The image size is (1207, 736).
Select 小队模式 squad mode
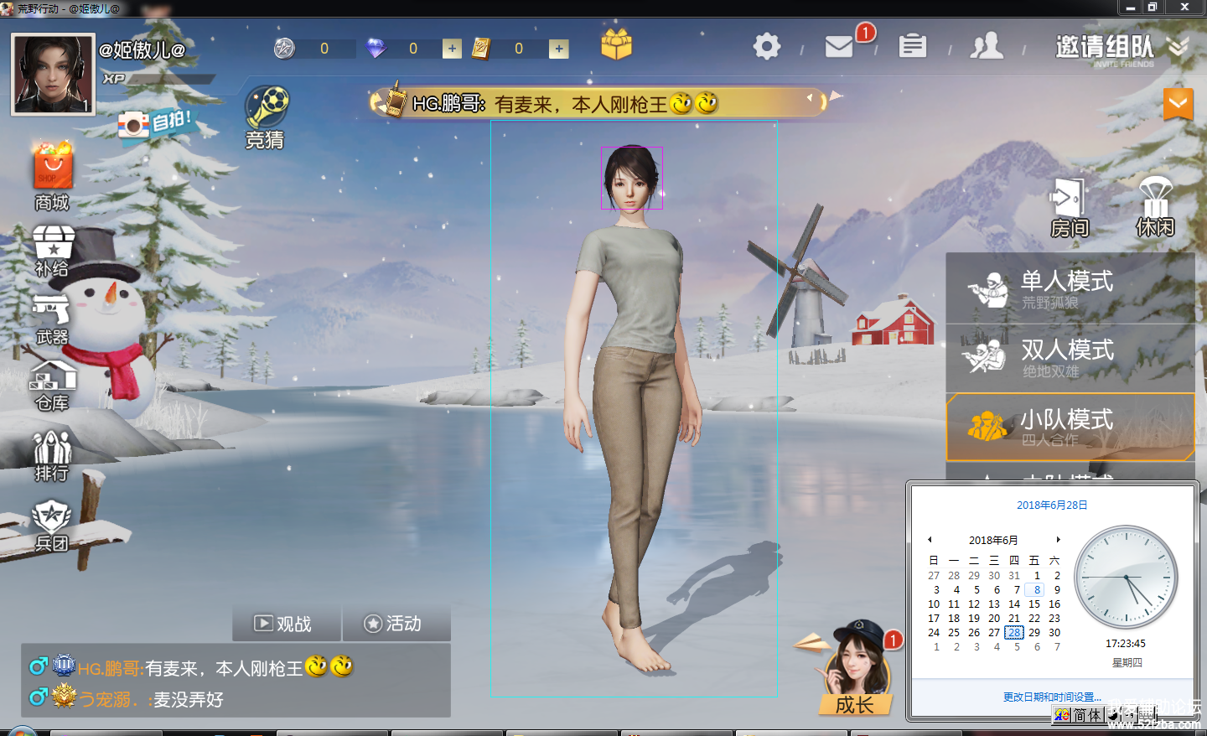pos(1070,427)
